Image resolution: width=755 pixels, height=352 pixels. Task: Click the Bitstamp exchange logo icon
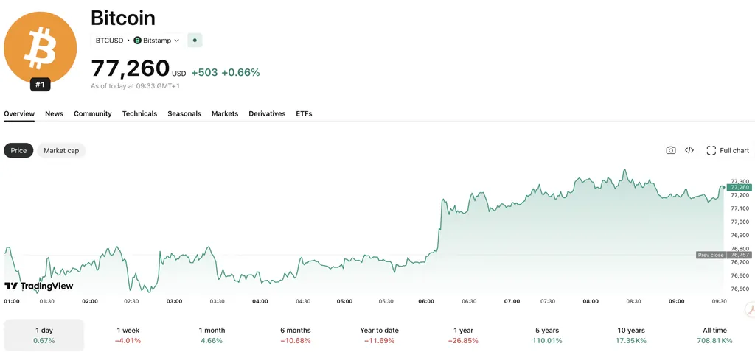[x=137, y=41]
